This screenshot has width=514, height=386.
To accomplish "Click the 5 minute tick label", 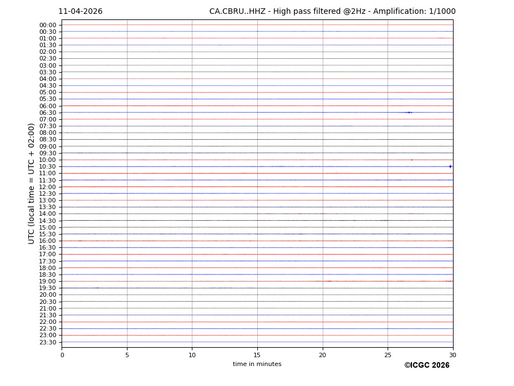I will [x=127, y=355].
